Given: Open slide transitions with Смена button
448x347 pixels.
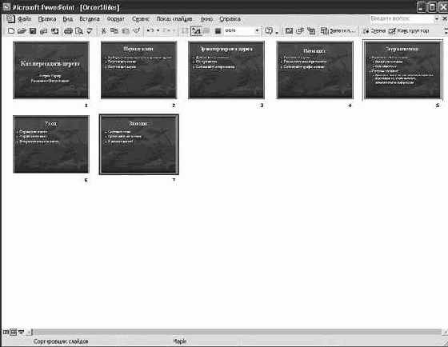Looking at the screenshot, I should click(x=374, y=30).
